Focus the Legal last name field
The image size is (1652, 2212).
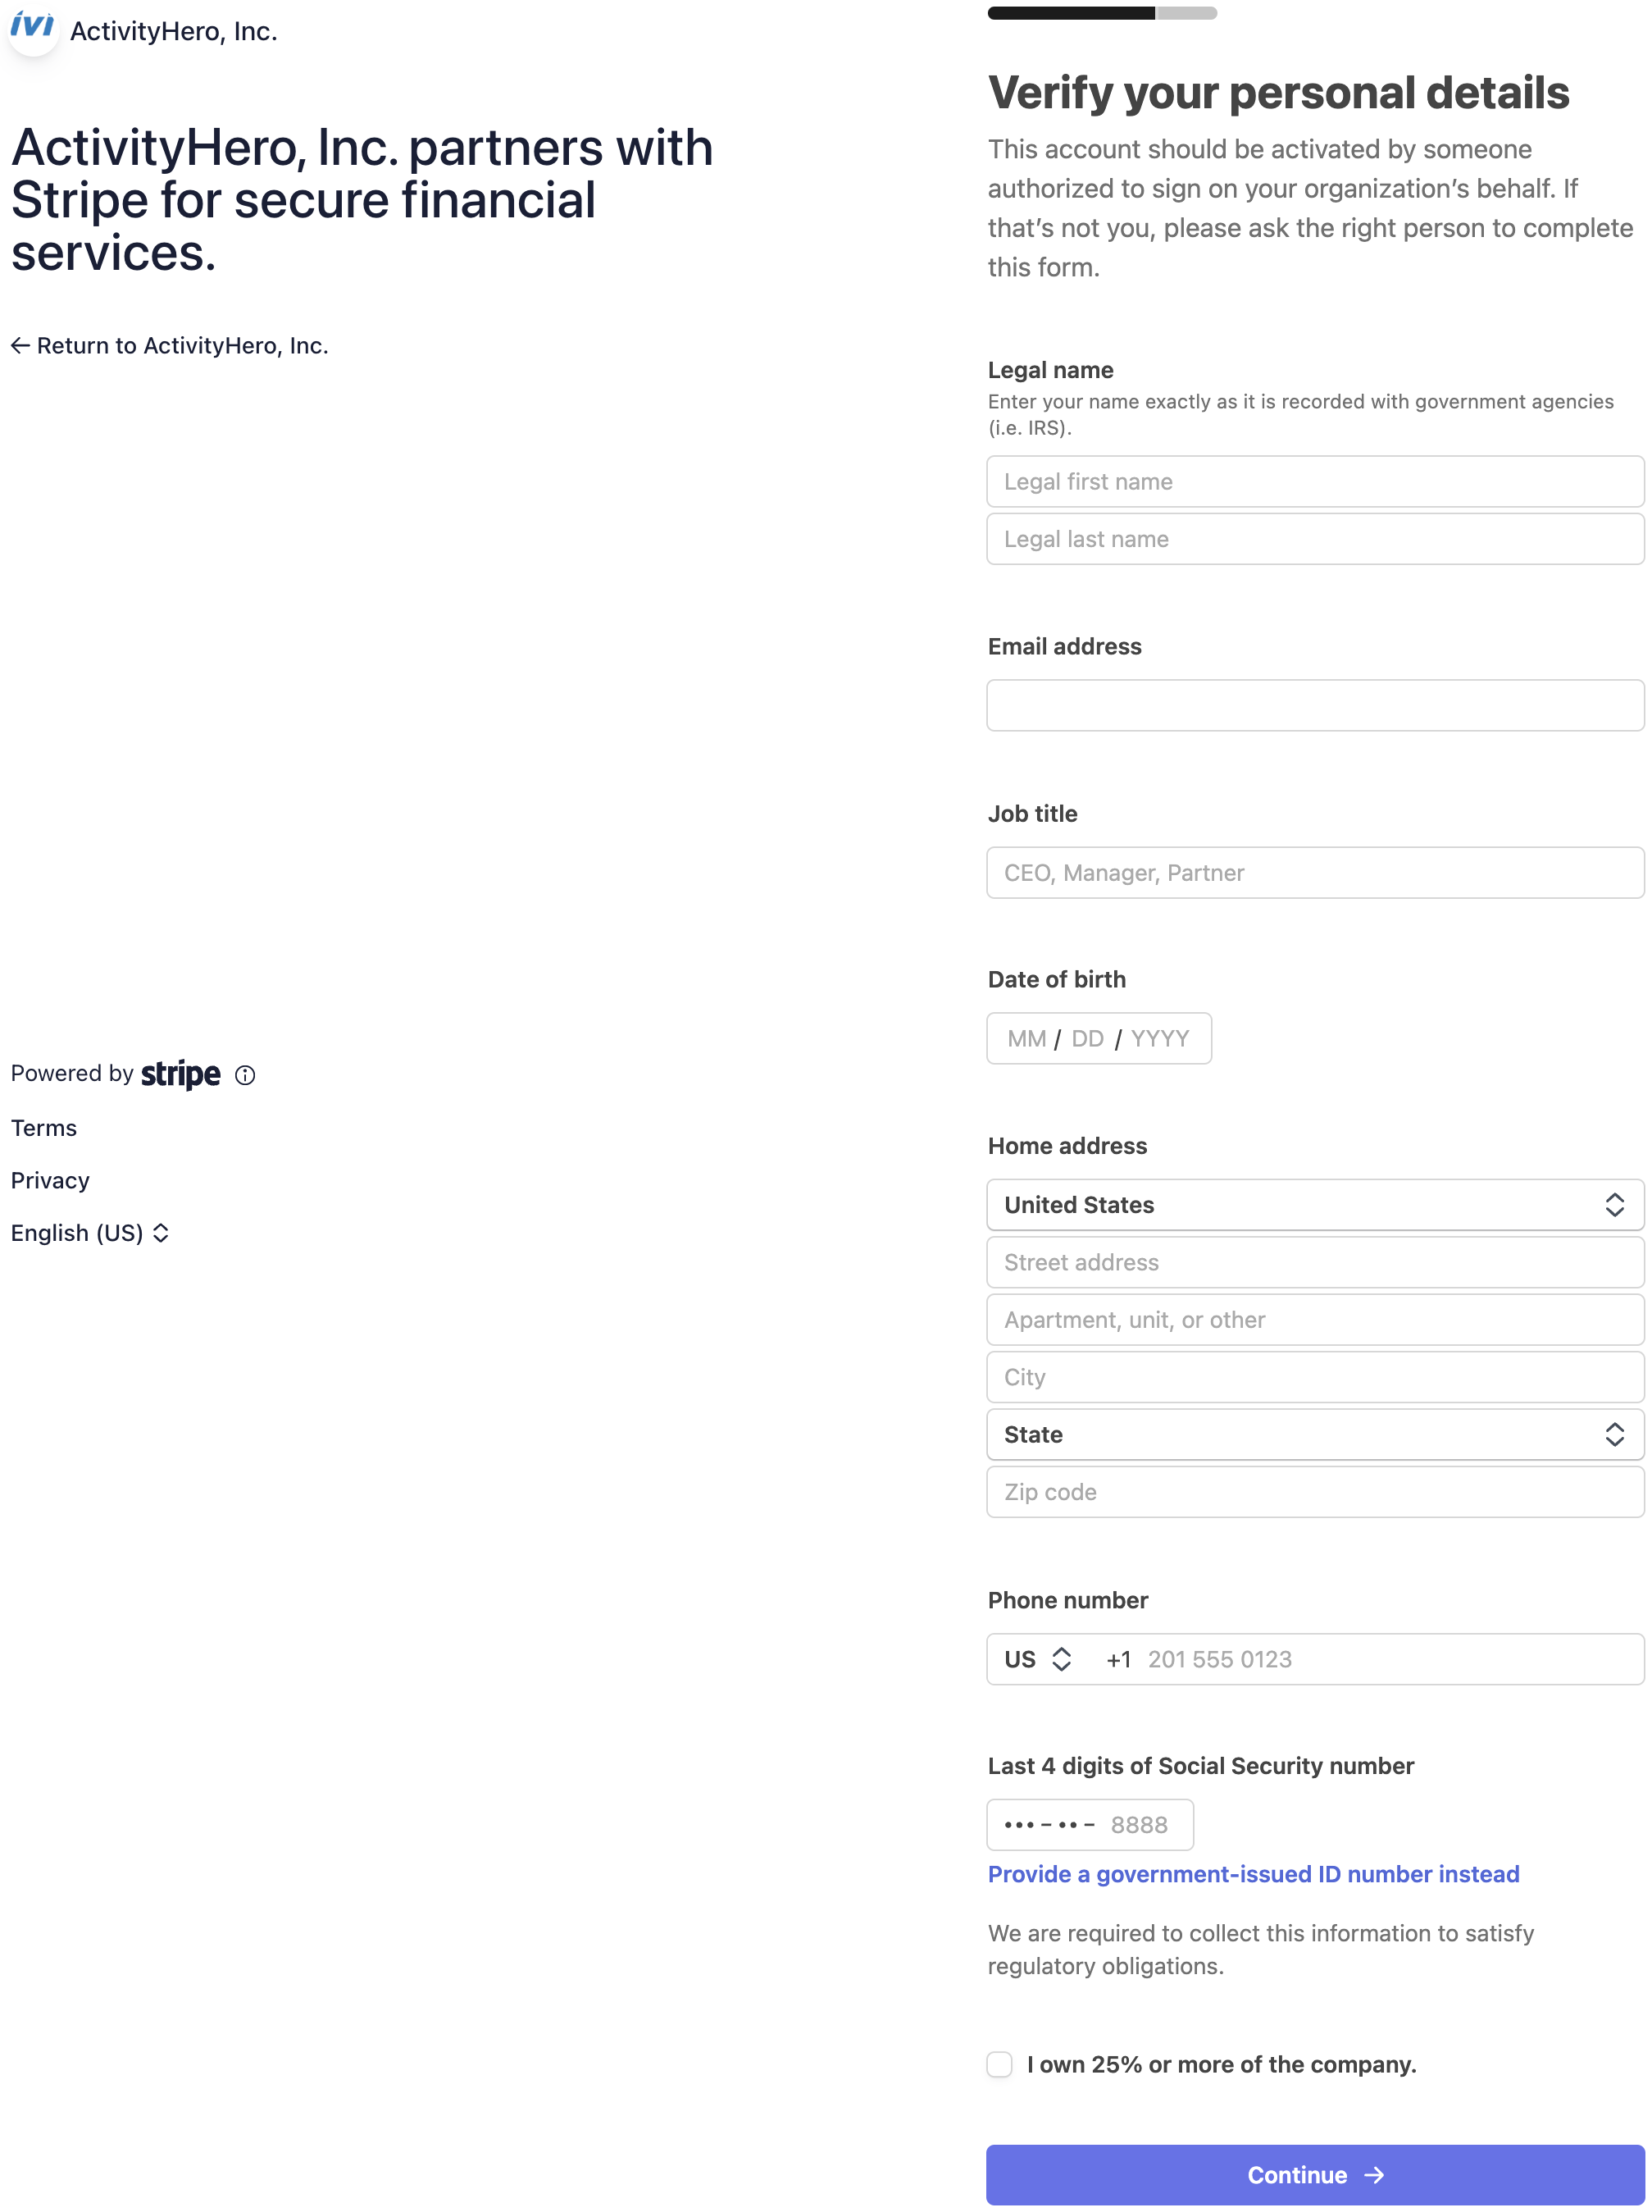1315,539
